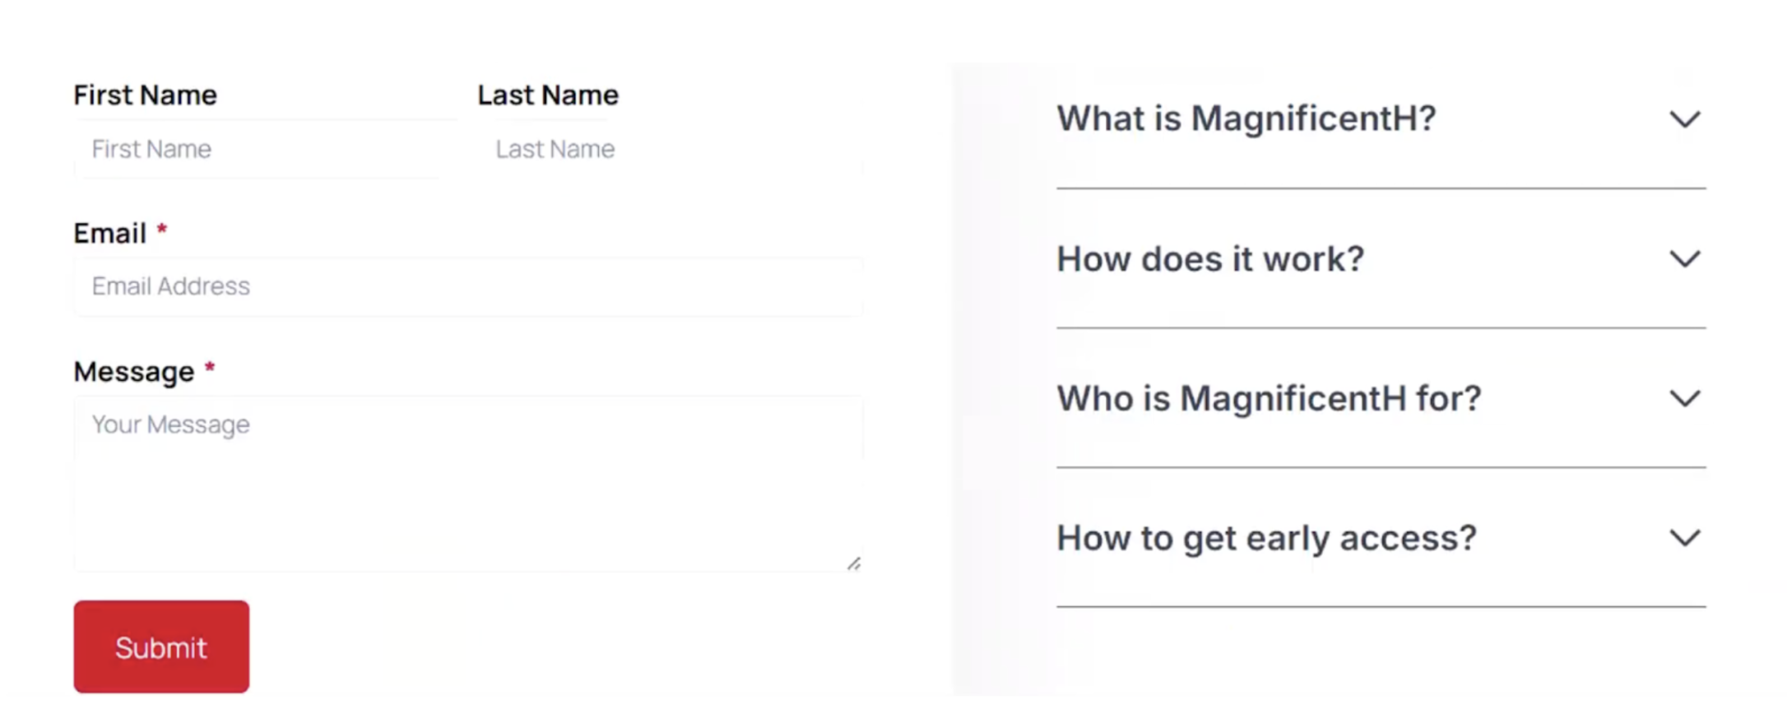Click the red asterisk next to Email
Screen dimensions: 1787x714
coord(162,229)
